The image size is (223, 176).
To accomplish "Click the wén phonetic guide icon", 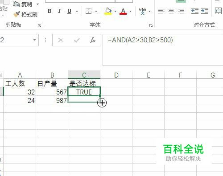I will tap(142, 11).
